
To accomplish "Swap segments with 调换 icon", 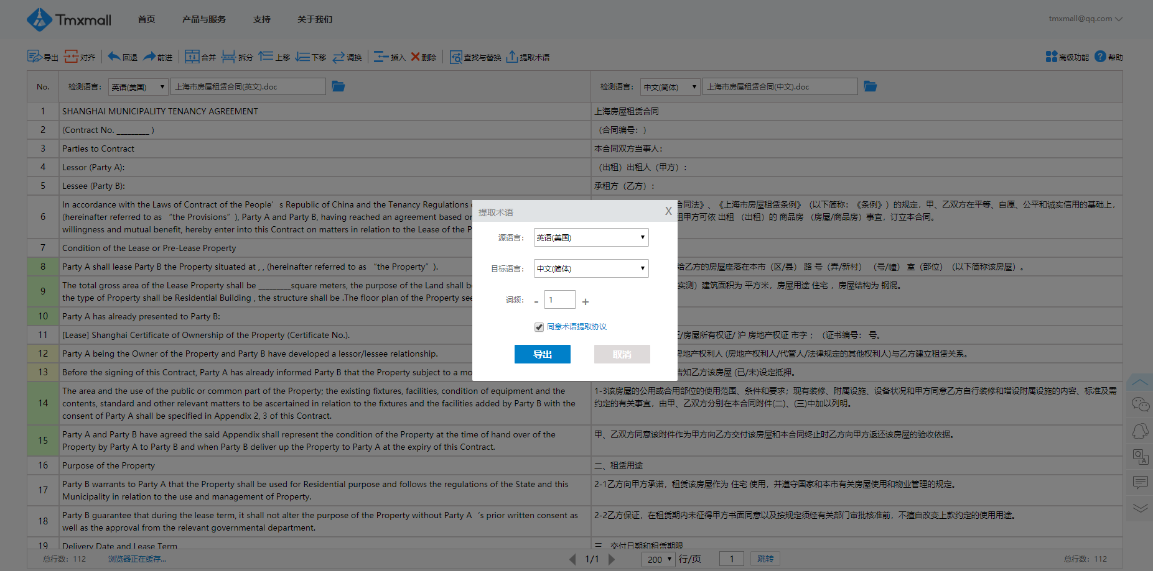I will (x=347, y=57).
